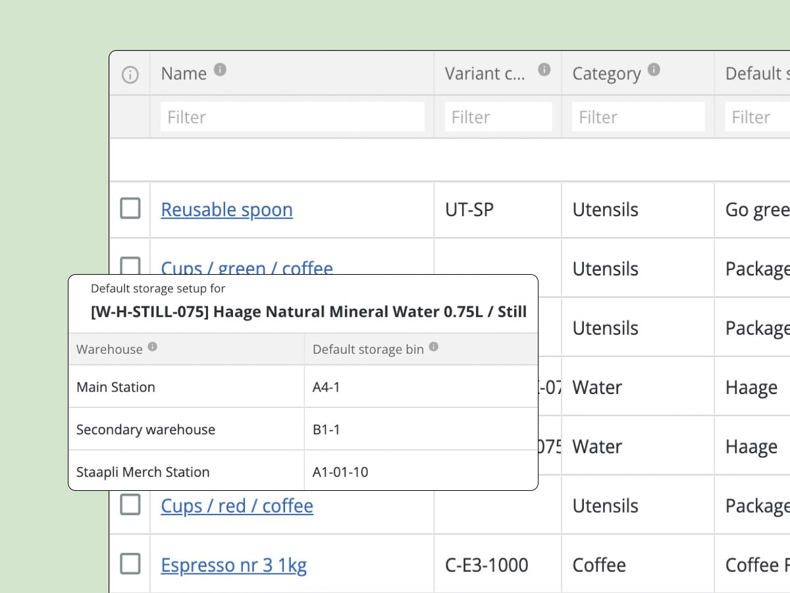Open the Cups / red / coffee product
The width and height of the screenshot is (790, 593).
pos(237,506)
